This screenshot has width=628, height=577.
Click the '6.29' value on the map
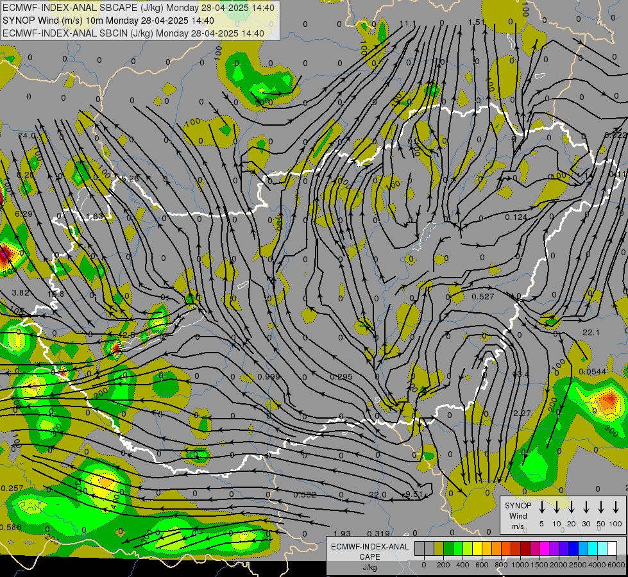(x=24, y=214)
